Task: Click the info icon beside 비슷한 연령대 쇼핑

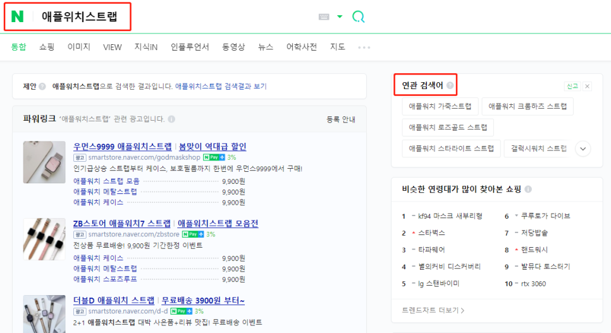Action: (528, 190)
